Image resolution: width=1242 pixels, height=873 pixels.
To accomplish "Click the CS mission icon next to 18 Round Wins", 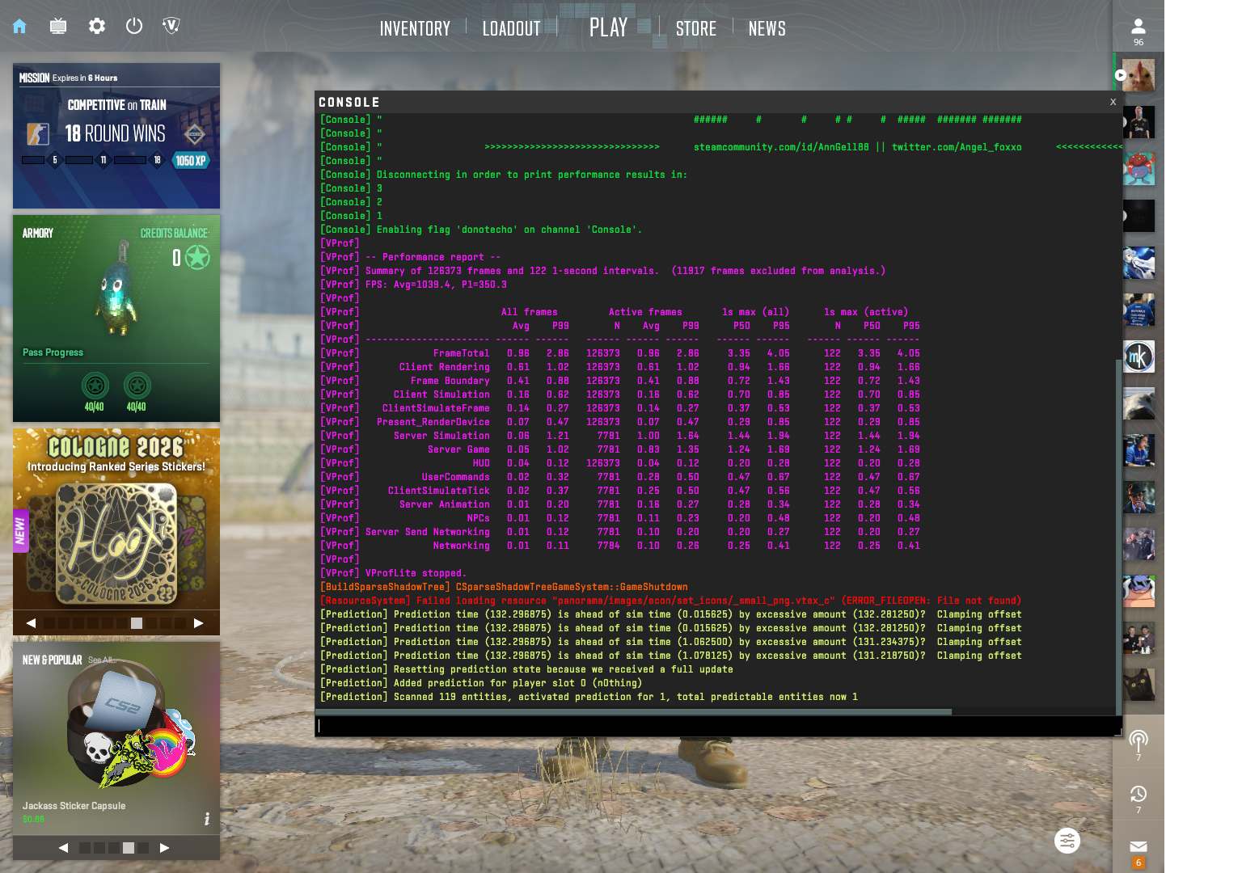I will [x=38, y=134].
